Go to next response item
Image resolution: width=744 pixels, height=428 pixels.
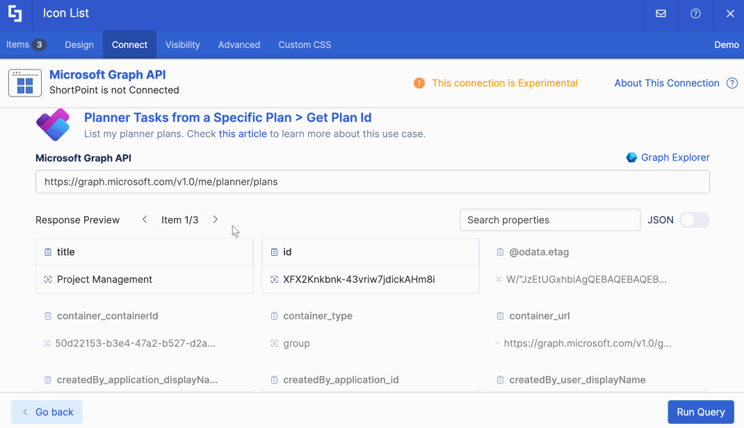[216, 220]
